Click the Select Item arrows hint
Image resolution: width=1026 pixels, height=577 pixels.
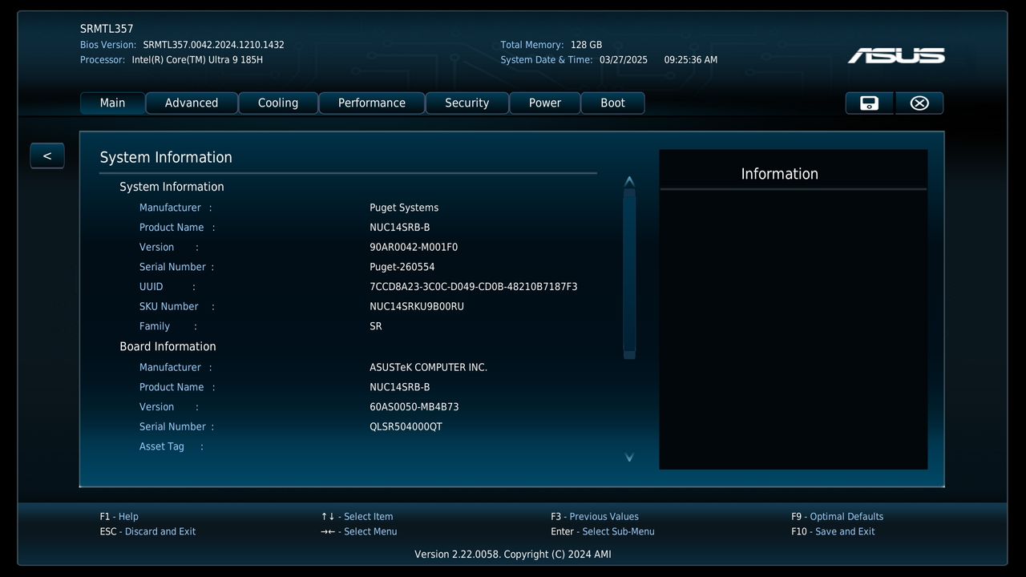point(357,517)
